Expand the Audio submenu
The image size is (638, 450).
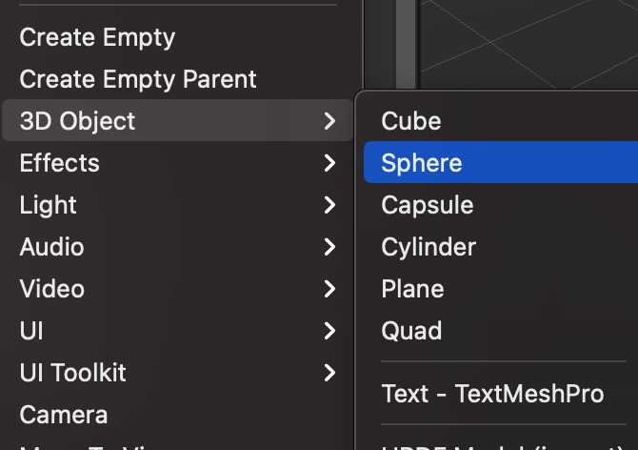point(51,247)
